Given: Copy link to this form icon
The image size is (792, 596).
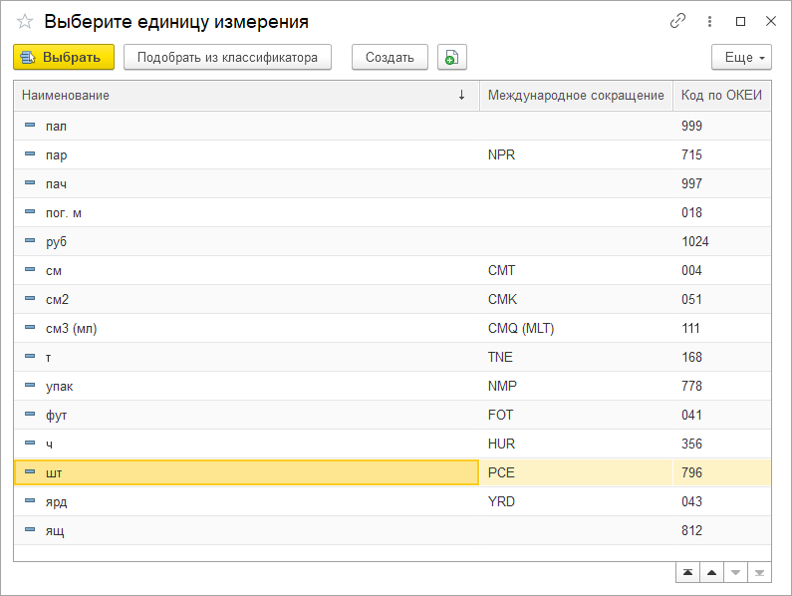Looking at the screenshot, I should point(678,21).
